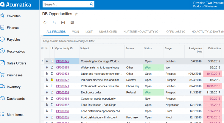Click the Acumatica logo
The height and width of the screenshot is (123, 224).
[x=15, y=4]
